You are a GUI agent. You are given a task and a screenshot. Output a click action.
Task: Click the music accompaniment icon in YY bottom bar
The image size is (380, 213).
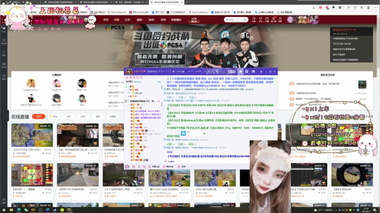click(164, 167)
